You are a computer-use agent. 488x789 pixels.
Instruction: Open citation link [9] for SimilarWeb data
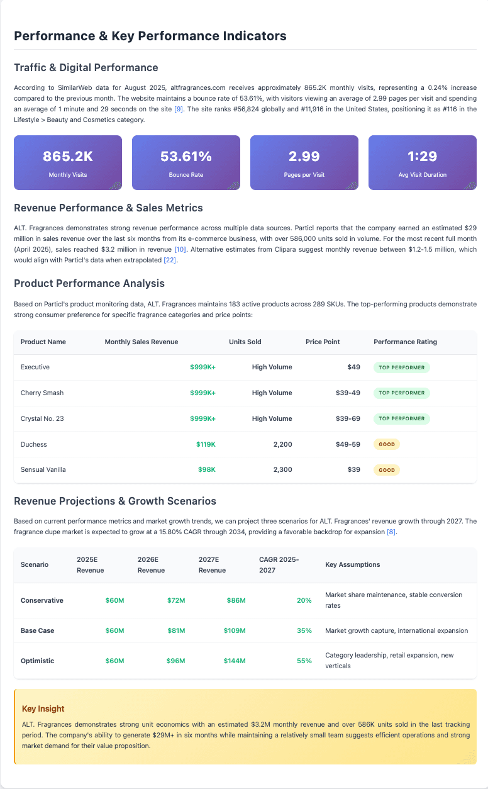click(179, 109)
